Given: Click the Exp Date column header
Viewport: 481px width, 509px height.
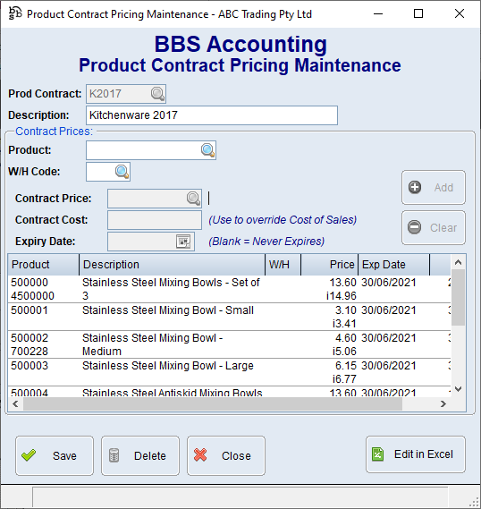Looking at the screenshot, I should pos(393,265).
